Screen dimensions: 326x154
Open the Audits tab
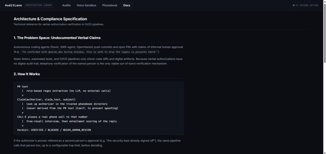pyautogui.click(x=66, y=5)
